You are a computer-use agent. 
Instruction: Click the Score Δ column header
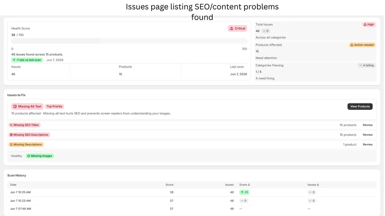pyautogui.click(x=244, y=185)
